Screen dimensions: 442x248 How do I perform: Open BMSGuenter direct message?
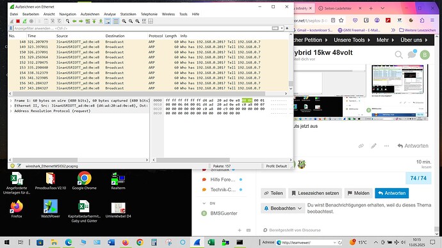(224, 213)
